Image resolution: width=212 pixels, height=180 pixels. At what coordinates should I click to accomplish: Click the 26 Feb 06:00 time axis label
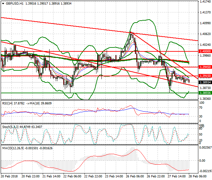135,176
